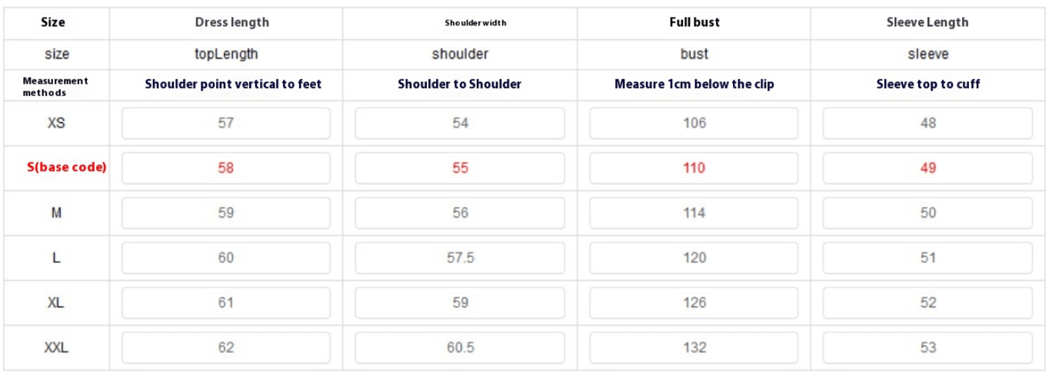
Task: Click the XS full bust field
Action: [694, 123]
